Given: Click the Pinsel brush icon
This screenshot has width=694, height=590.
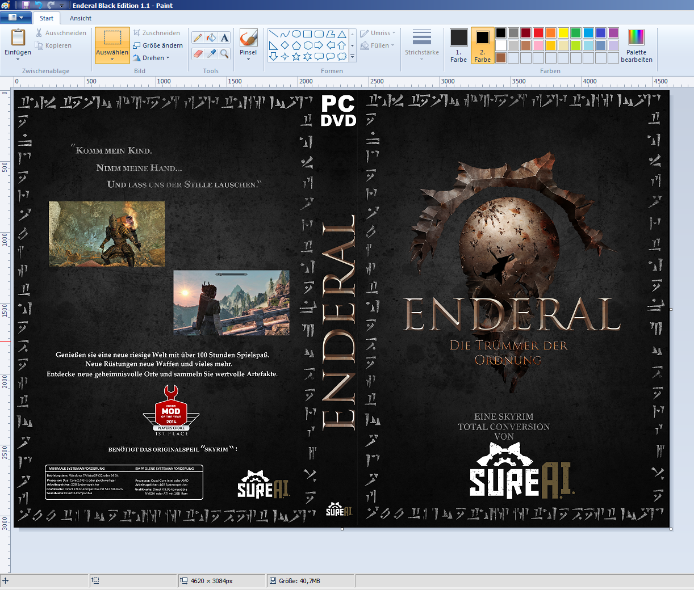Looking at the screenshot, I should click(248, 38).
